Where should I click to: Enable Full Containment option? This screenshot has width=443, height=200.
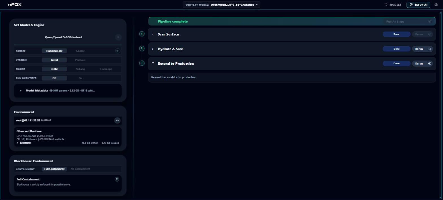click(x=54, y=169)
